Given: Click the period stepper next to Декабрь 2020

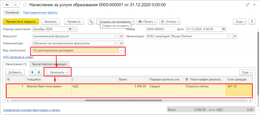Looking at the screenshot, I should pyautogui.click(x=75, y=29).
